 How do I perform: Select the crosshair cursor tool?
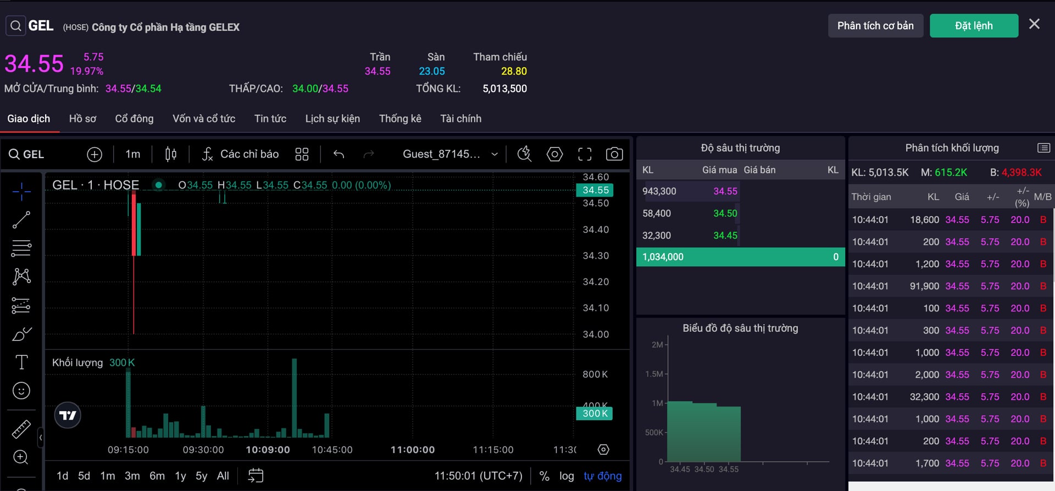pyautogui.click(x=21, y=191)
